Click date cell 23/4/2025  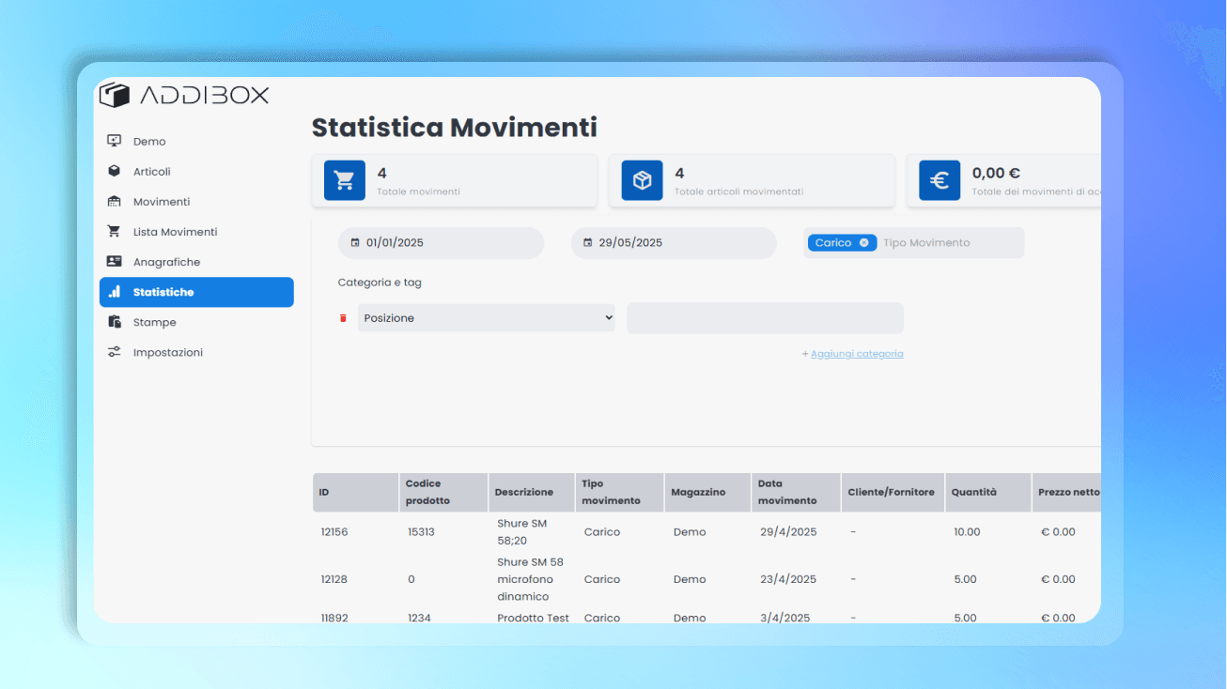pyautogui.click(x=788, y=579)
